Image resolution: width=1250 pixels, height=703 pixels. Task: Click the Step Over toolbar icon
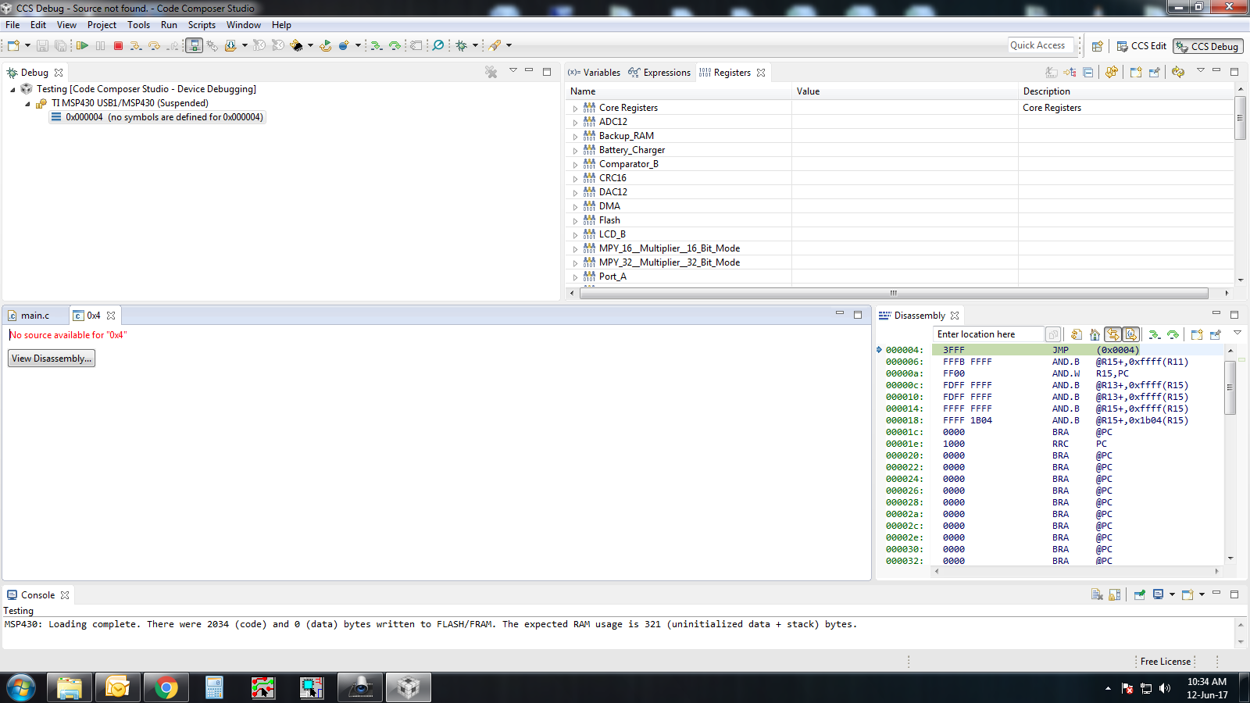[154, 45]
